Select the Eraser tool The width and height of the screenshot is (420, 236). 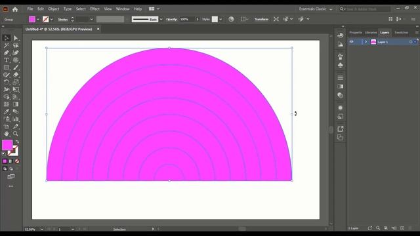coord(16,75)
